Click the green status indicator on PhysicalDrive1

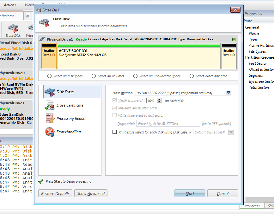[234, 40]
